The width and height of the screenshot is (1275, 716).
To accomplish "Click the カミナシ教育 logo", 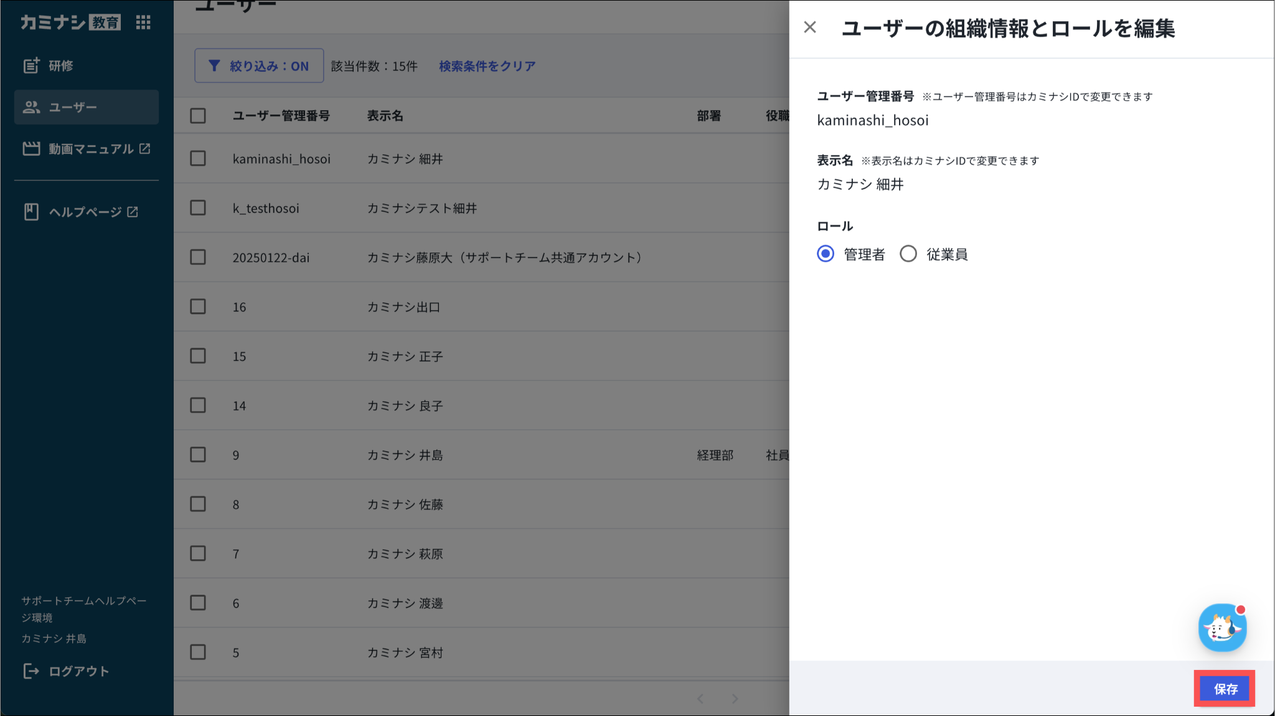I will pyautogui.click(x=70, y=23).
